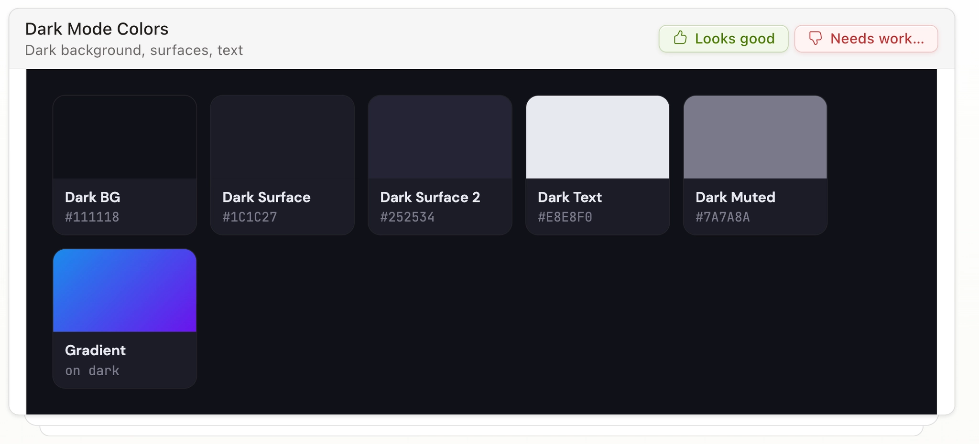Image resolution: width=979 pixels, height=444 pixels.
Task: Click the Looks good button label
Action: coord(735,39)
